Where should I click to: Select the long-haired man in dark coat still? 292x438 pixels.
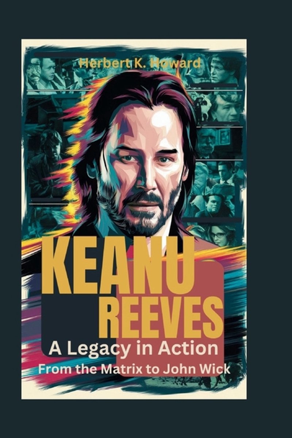point(46,162)
